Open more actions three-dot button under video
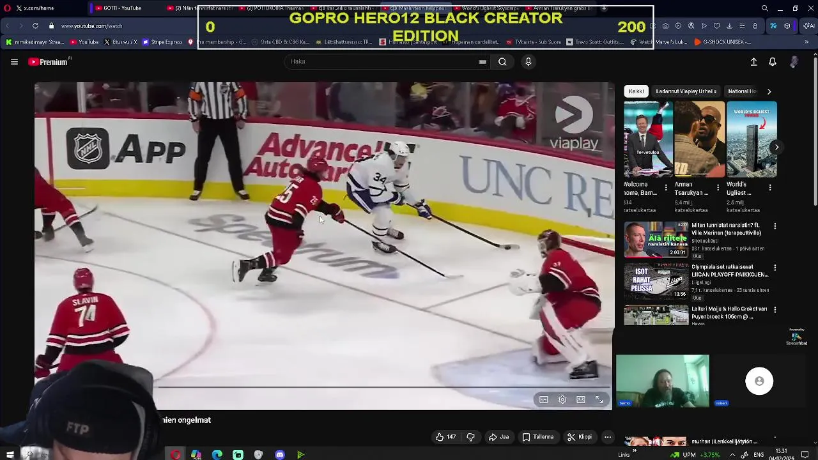Image resolution: width=818 pixels, height=460 pixels. tap(608, 437)
